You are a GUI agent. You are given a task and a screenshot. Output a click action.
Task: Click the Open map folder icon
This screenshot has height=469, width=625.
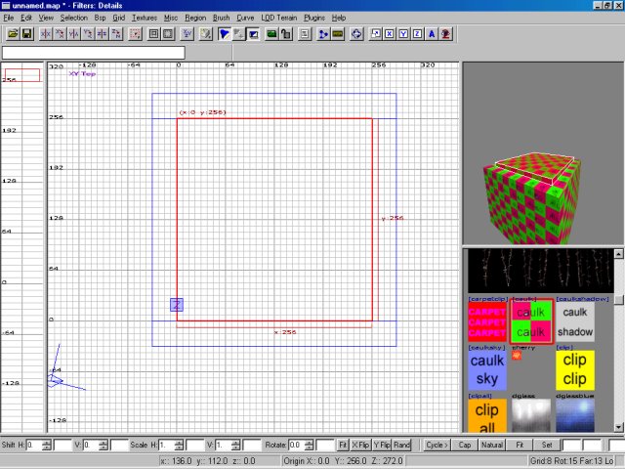click(x=13, y=34)
